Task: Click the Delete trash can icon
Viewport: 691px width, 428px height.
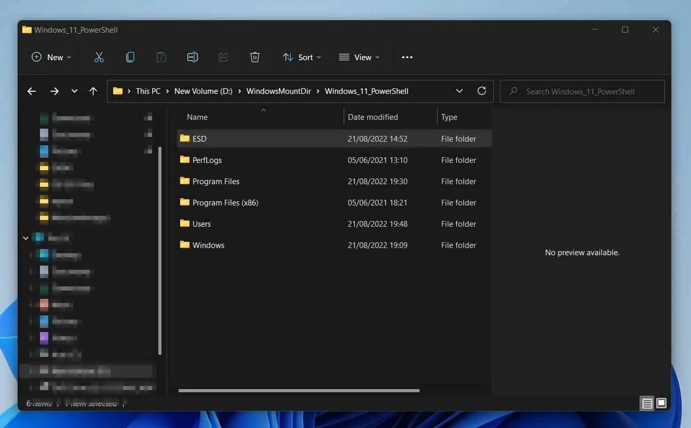Action: (x=255, y=57)
